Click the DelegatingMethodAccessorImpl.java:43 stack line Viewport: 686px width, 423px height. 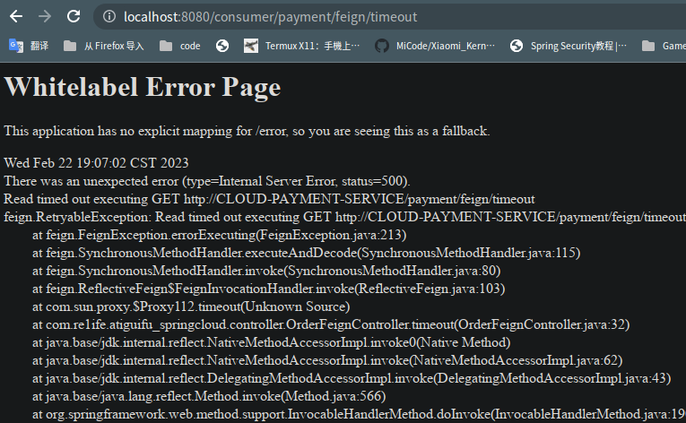click(352, 378)
